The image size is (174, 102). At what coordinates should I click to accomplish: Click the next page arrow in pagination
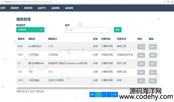pyautogui.click(x=109, y=94)
